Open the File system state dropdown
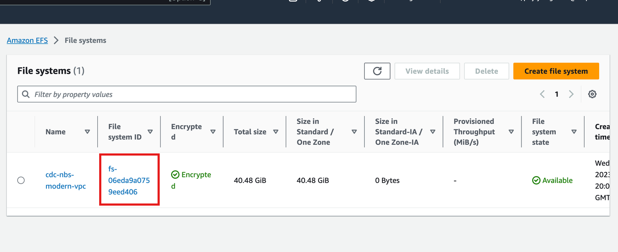The height and width of the screenshot is (252, 618). pos(574,132)
